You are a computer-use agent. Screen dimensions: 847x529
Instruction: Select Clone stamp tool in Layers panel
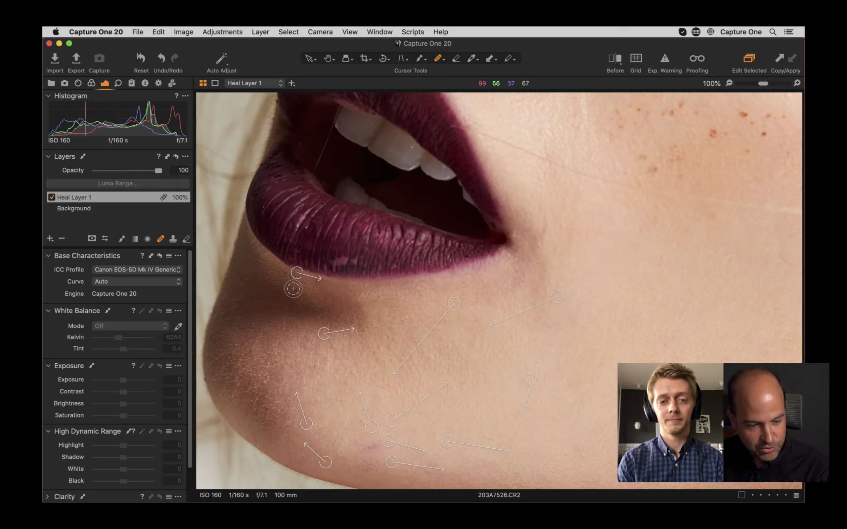(173, 239)
